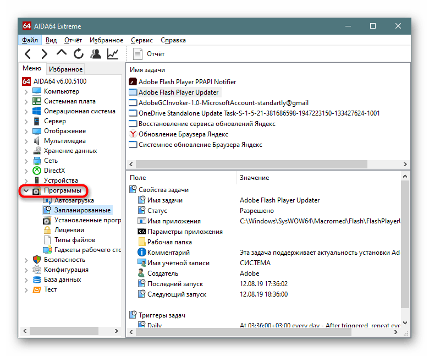Screen dimensions: 429x356
Task: Click the details pane horizontal scrollbar thumb
Action: pyautogui.click(x=244, y=332)
